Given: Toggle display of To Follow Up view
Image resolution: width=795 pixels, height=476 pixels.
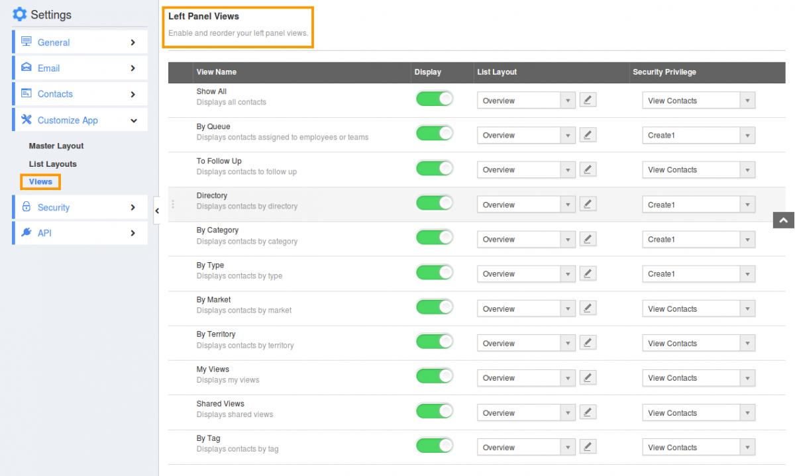Looking at the screenshot, I should (x=435, y=168).
